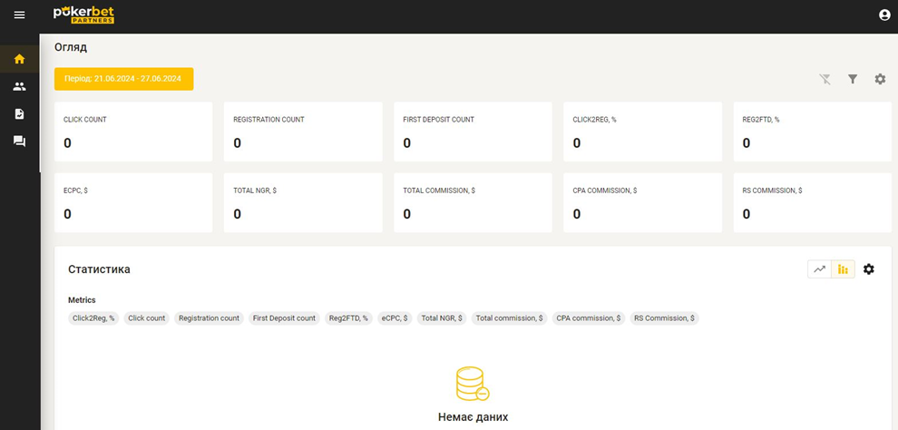
Task: Switch statistics to bar chart view
Action: pos(843,269)
